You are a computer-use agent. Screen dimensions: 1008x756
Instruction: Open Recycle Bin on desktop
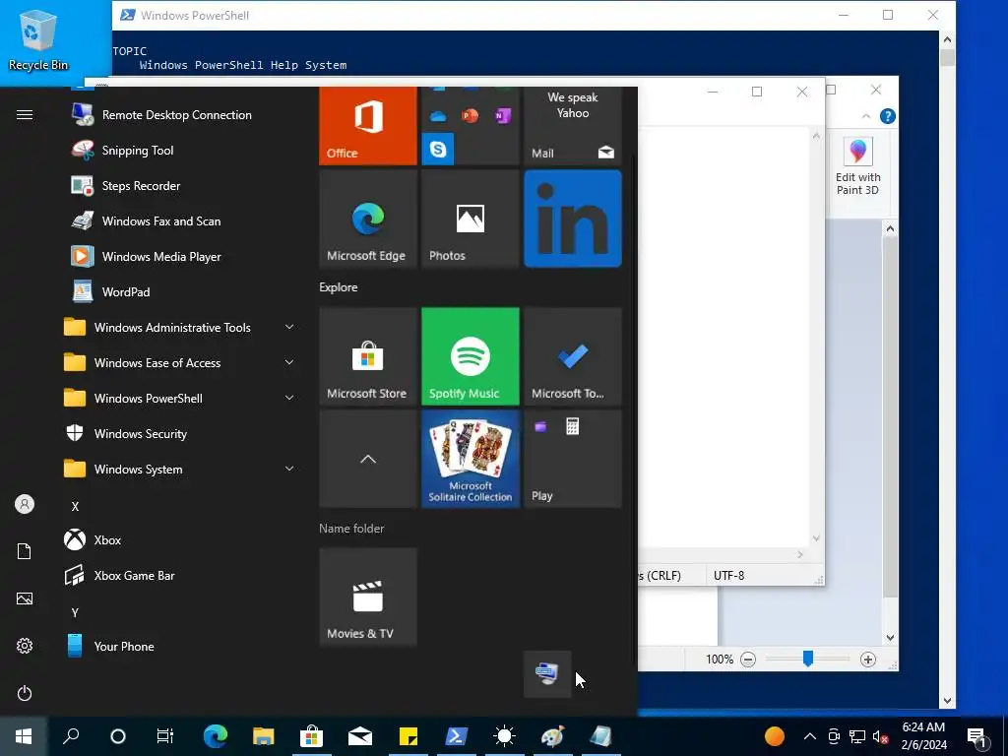(38, 38)
